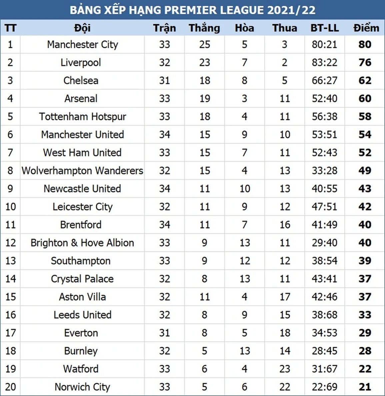Click the table title banner

point(192,10)
